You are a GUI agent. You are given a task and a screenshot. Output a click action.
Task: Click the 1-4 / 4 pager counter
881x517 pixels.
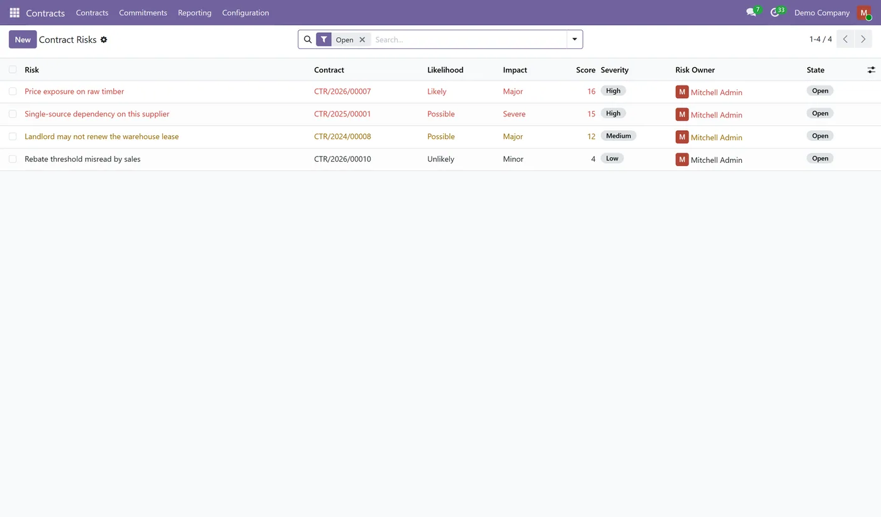pyautogui.click(x=821, y=39)
